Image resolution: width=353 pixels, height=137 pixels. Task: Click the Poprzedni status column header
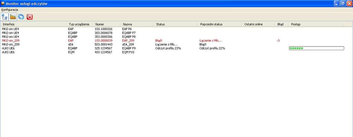[x=220, y=24]
